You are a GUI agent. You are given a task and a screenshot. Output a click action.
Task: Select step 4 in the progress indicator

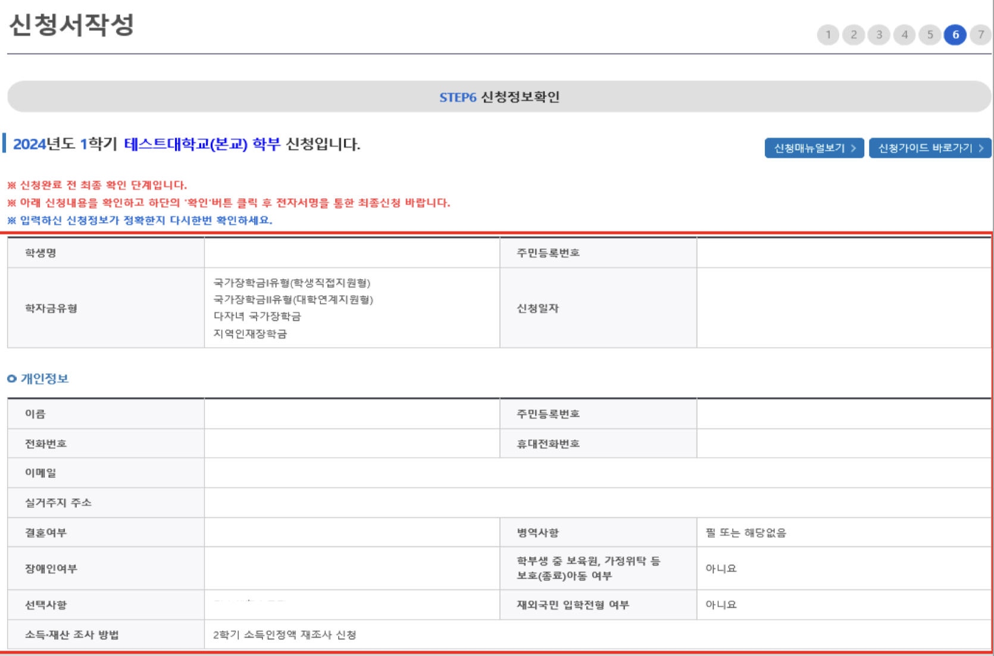(x=904, y=35)
